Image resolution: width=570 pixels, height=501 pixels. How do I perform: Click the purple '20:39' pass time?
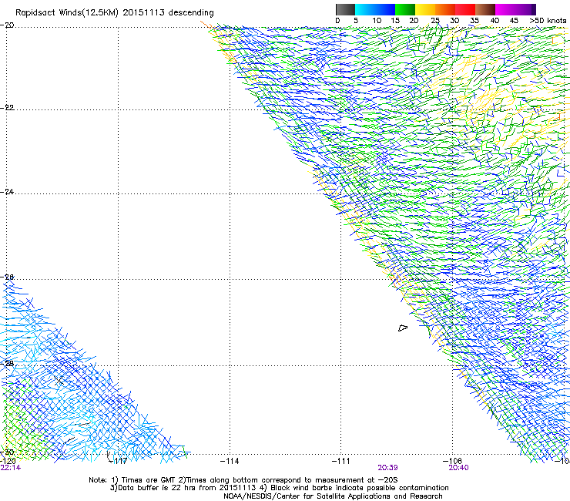pos(387,468)
